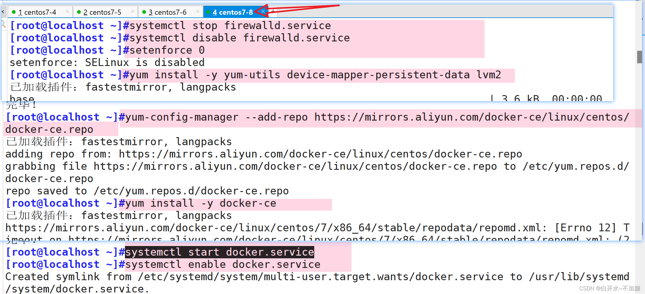Click the tab-bar scroll-left arrow
Viewport: 645px width, 294px height.
[x=3, y=12]
